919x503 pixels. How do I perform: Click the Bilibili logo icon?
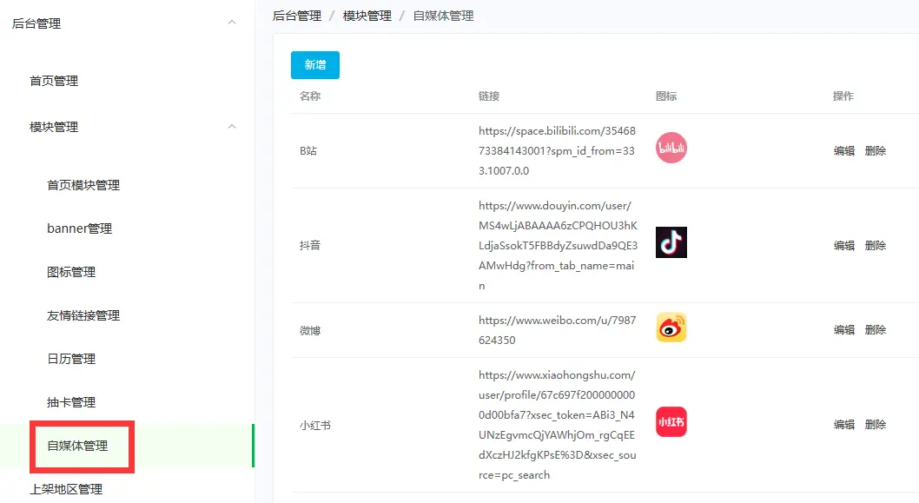pyautogui.click(x=671, y=149)
